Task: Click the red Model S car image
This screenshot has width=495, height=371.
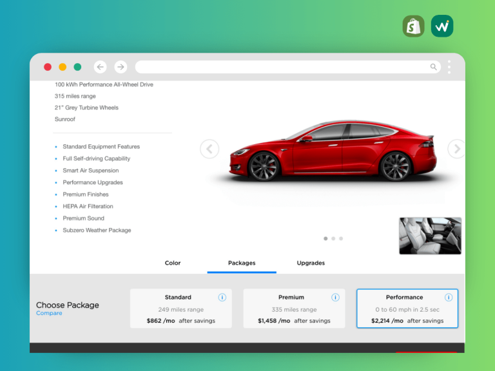Action: click(x=333, y=151)
